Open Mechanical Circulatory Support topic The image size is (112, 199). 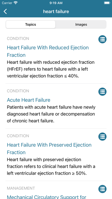pyautogui.click(x=47, y=197)
